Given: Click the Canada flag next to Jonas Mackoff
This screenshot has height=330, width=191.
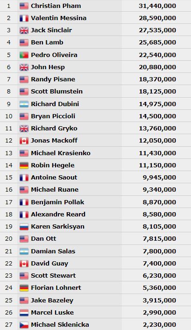Looking at the screenshot, I should pyautogui.click(x=24, y=141).
